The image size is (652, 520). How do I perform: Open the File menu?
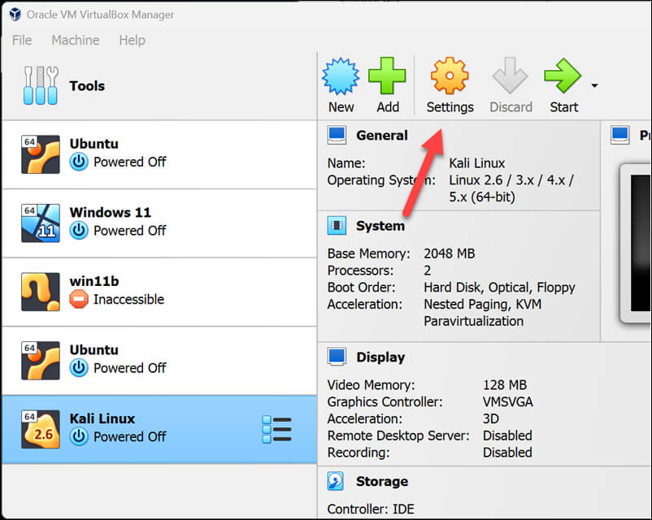22,40
